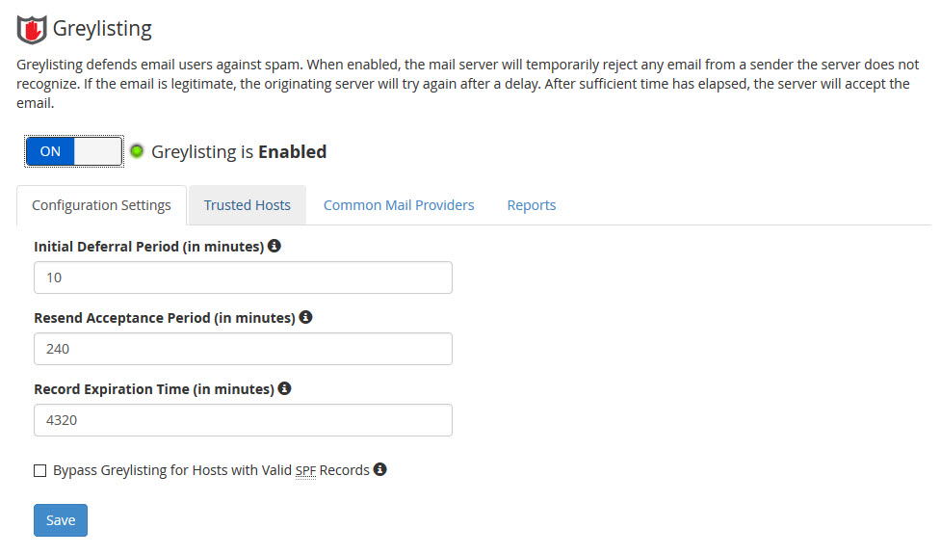Click the Greylisting page heading text

coord(102,29)
